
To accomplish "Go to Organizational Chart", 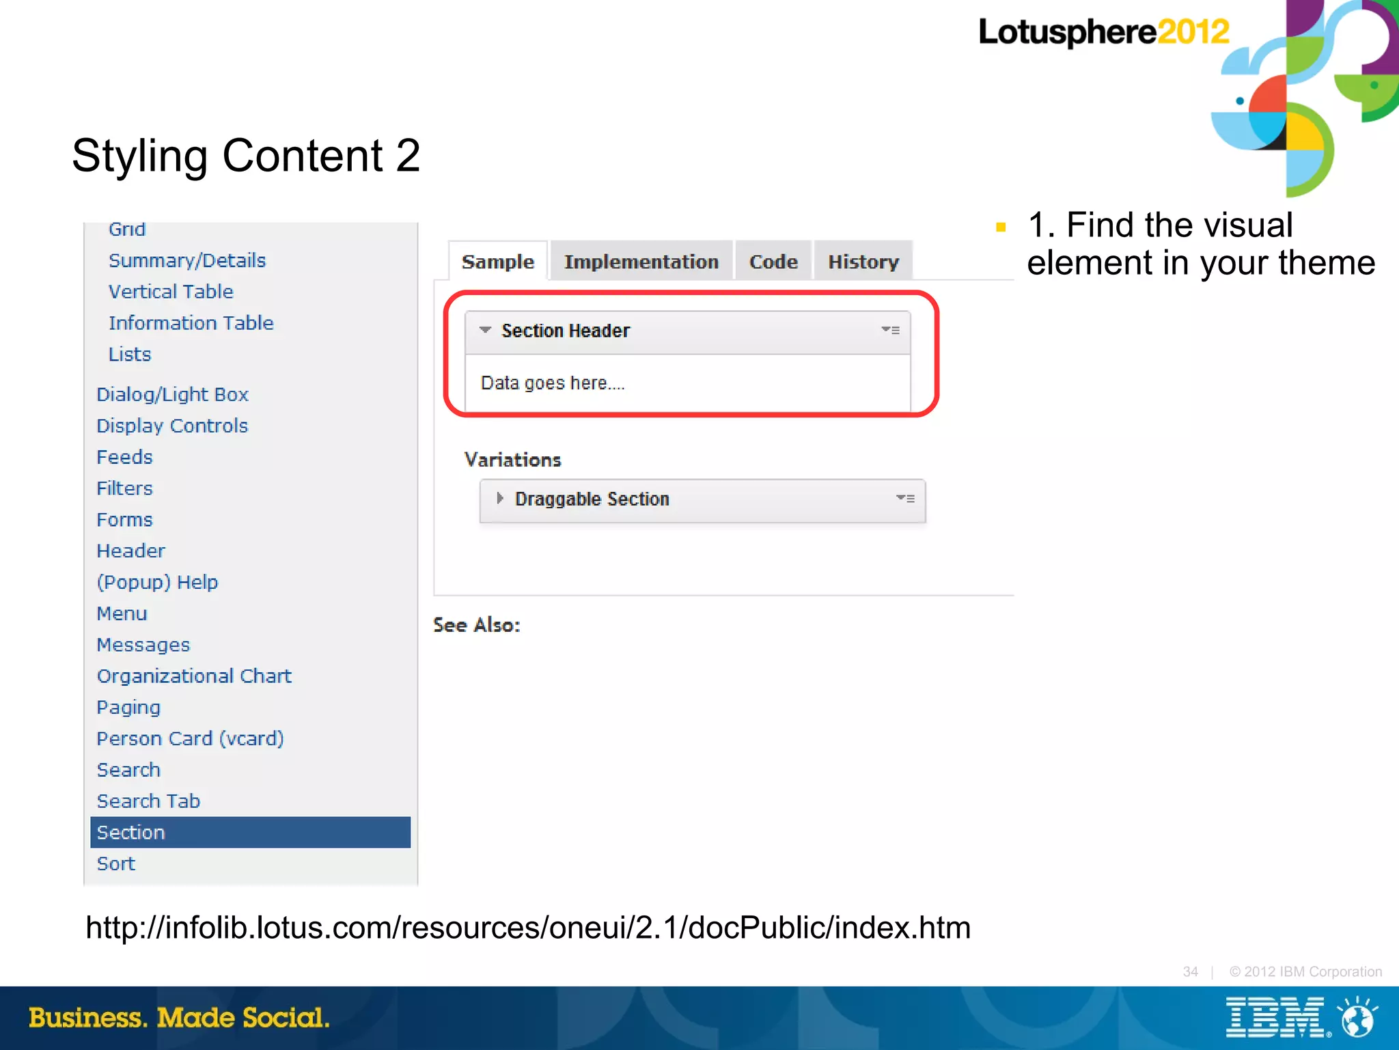I will (194, 676).
